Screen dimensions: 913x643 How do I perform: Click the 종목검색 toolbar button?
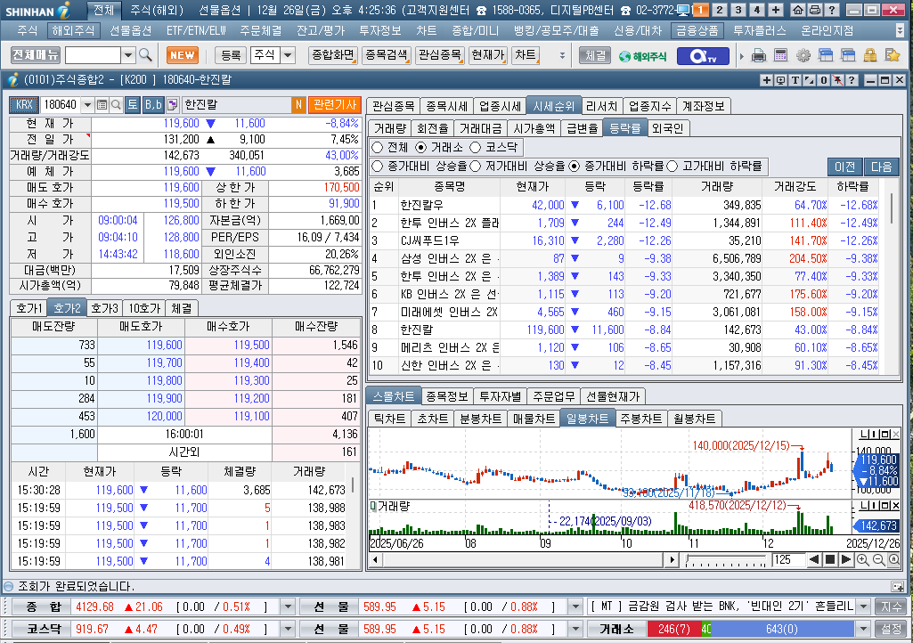386,55
